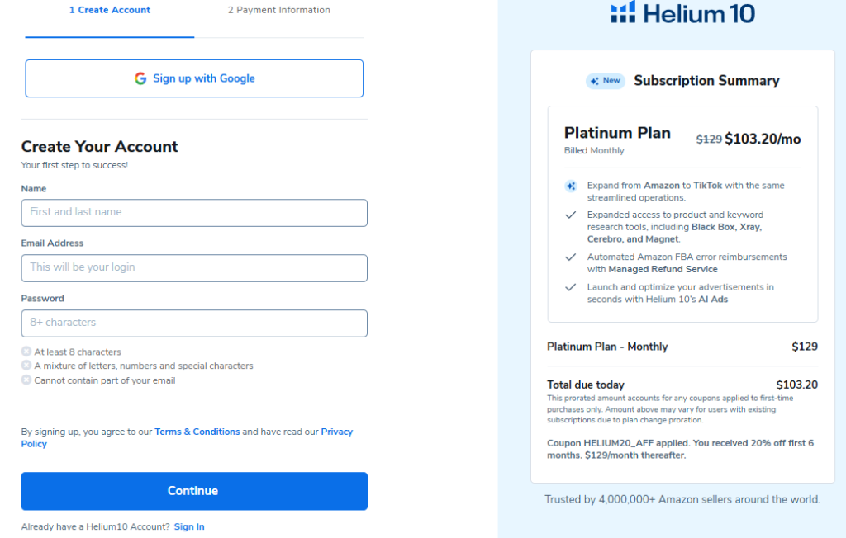Click the checkmark next to Expanded access feature
Image resolution: width=846 pixels, height=538 pixels.
tap(570, 215)
